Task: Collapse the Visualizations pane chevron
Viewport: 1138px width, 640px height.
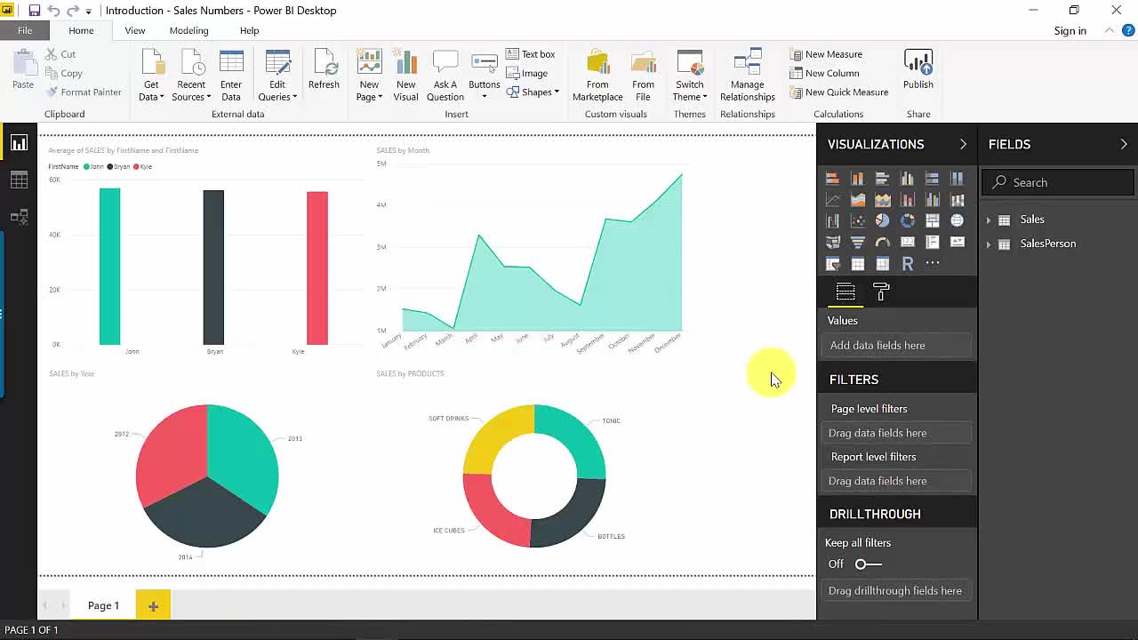Action: coord(963,144)
